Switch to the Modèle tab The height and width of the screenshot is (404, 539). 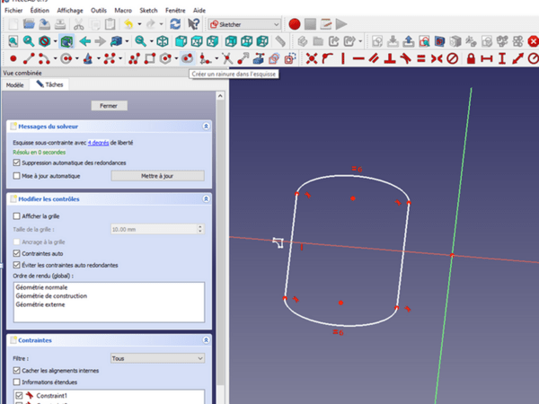coord(14,84)
